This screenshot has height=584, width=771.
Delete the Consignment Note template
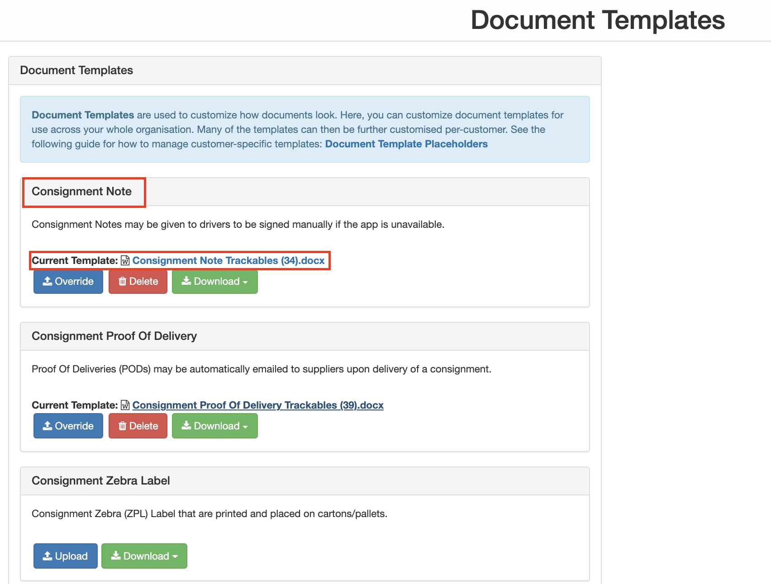138,281
